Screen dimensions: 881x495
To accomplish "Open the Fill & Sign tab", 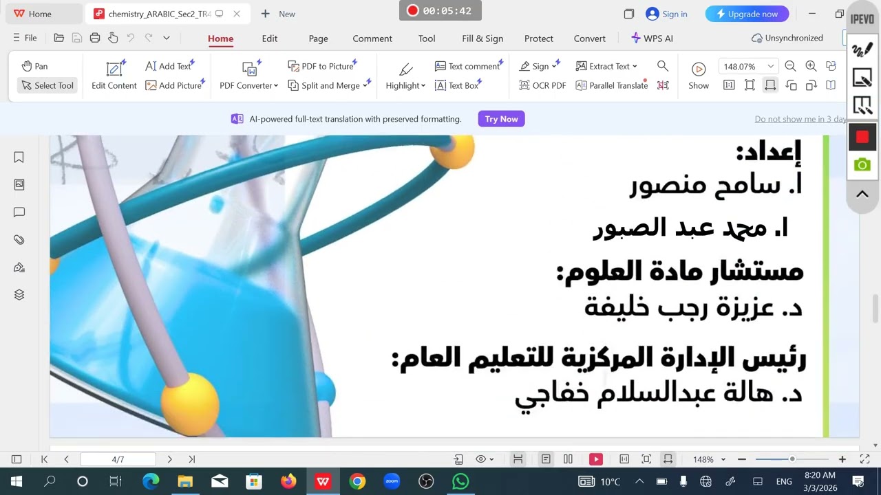I will click(x=482, y=38).
